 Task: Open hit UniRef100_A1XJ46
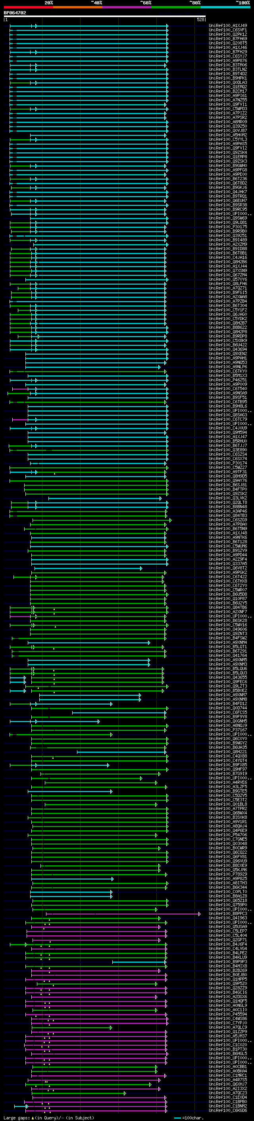pyautogui.click(x=228, y=47)
